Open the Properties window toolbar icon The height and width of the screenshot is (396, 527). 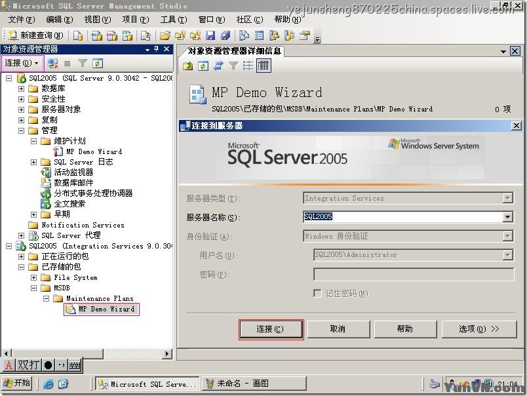[305, 35]
